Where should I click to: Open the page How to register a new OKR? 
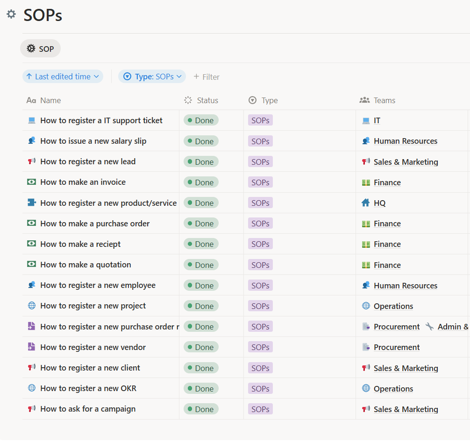[x=88, y=388]
